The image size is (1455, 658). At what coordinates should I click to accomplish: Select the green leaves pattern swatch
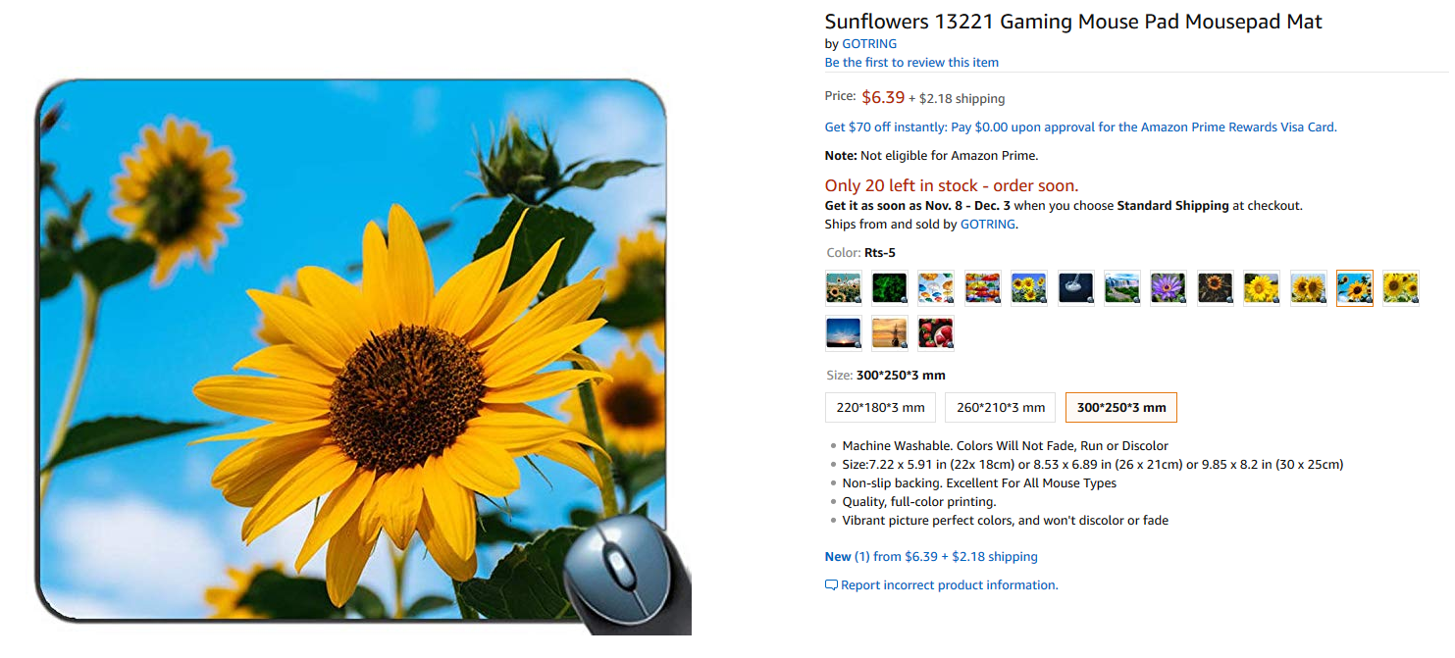tap(890, 288)
